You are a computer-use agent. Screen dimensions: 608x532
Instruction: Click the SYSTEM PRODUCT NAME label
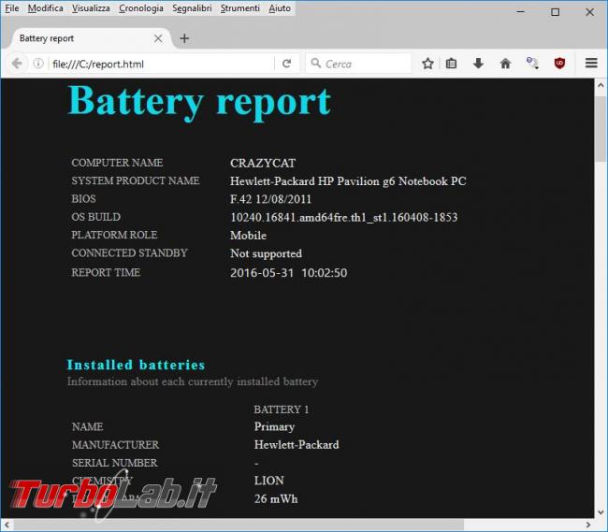136,181
